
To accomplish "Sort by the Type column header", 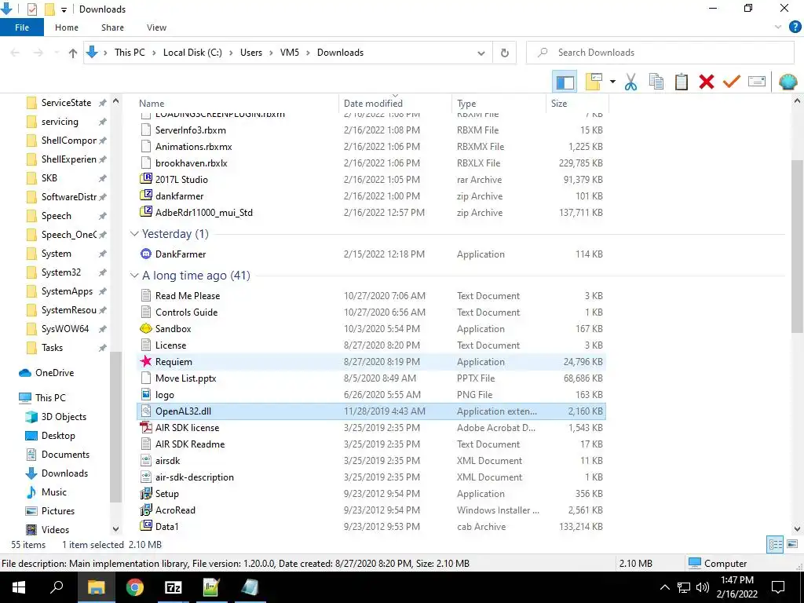I will pyautogui.click(x=499, y=103).
